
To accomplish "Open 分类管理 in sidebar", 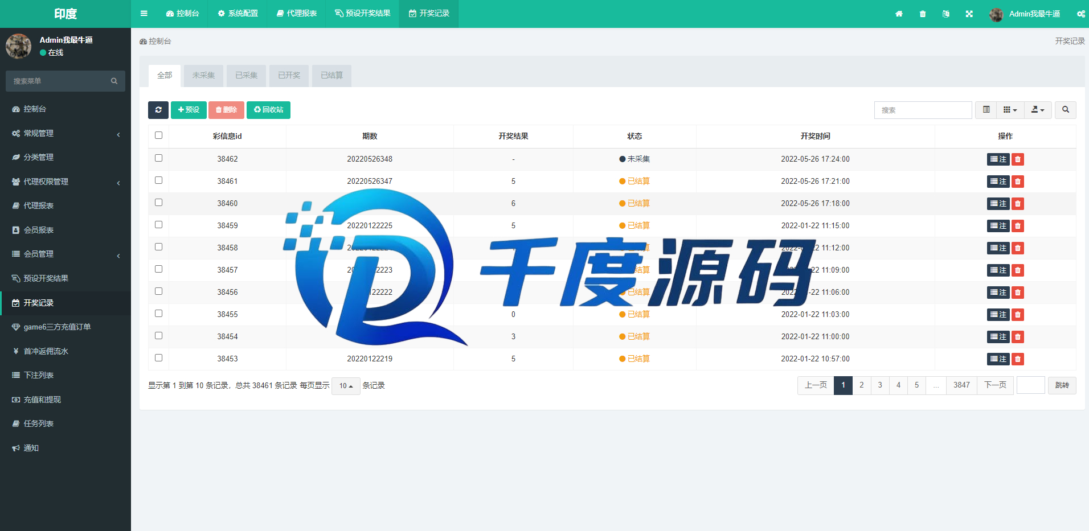I will (65, 157).
